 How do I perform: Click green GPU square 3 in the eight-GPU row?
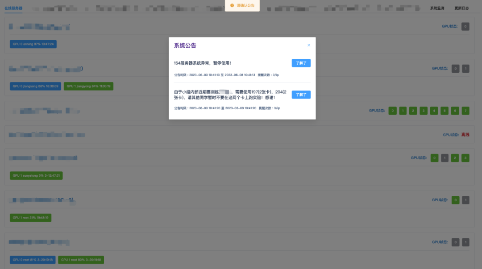[424, 111]
